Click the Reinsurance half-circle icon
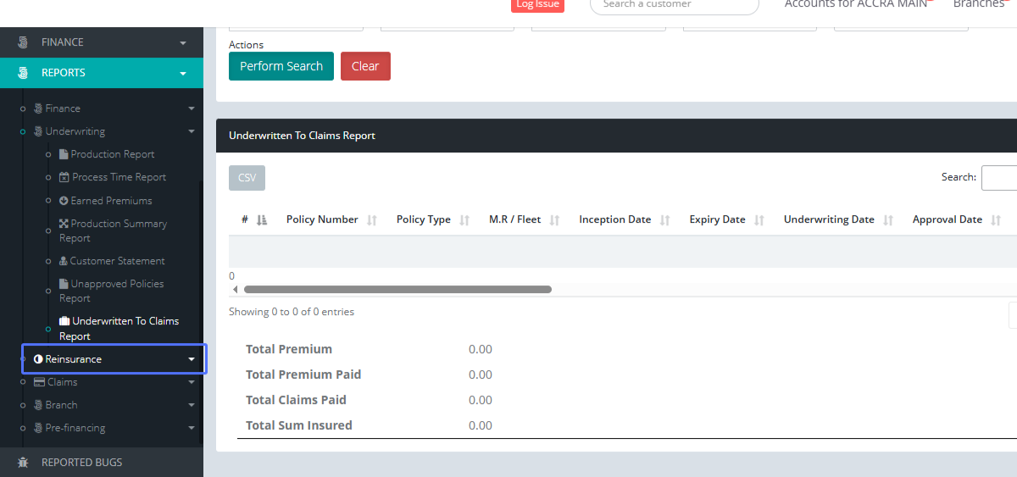The image size is (1017, 477). coord(38,359)
